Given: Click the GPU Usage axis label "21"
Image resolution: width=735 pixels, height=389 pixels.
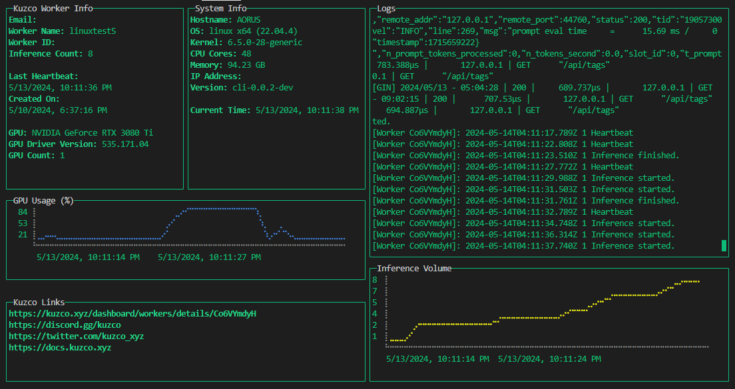Looking at the screenshot, I should coord(23,235).
